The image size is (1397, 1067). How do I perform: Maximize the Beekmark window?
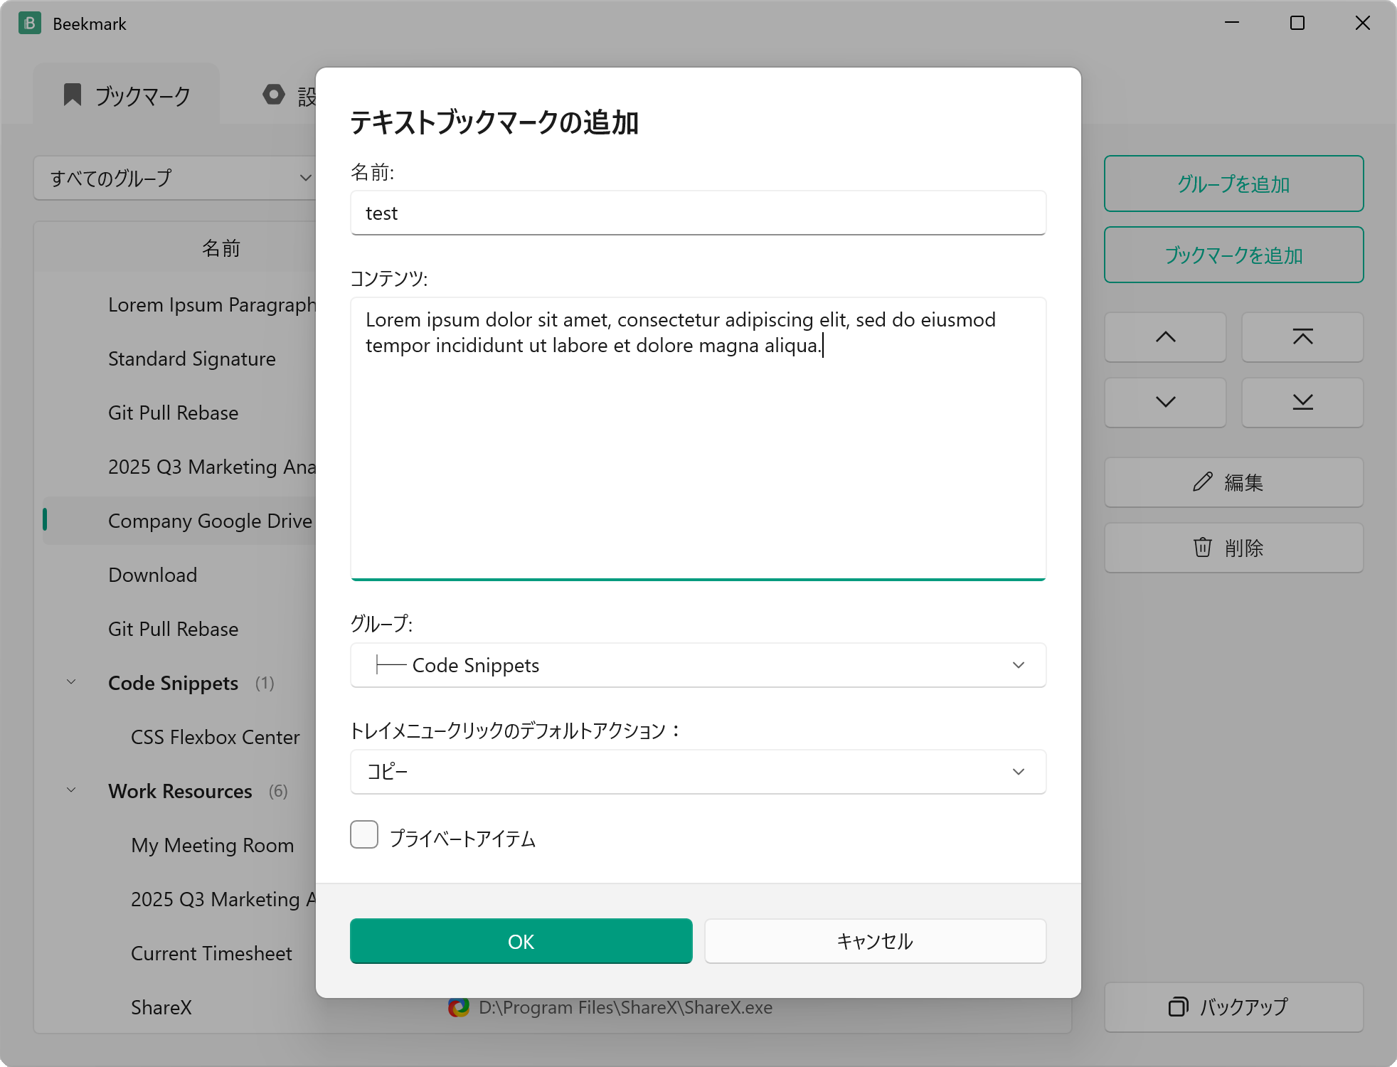1297,23
